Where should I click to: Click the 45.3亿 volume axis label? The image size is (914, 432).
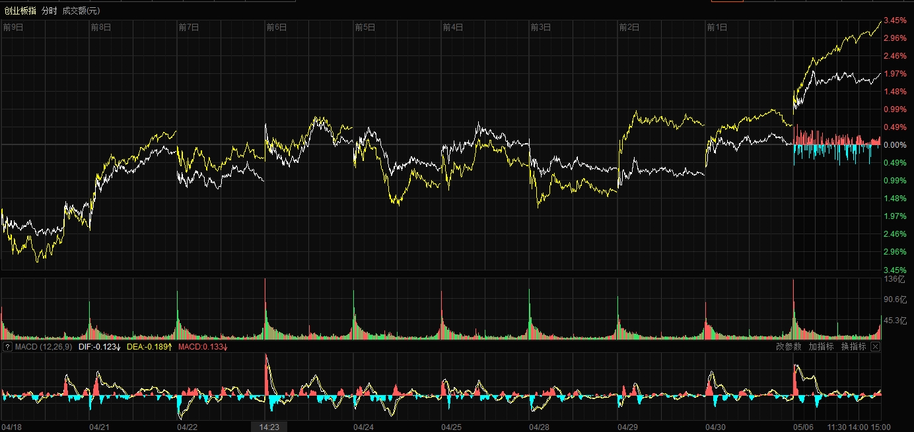[x=894, y=321]
